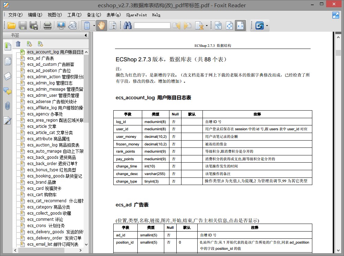Go to bookmark ecs_comment 评论
The width and height of the screenshot is (344, 256).
tap(45, 219)
